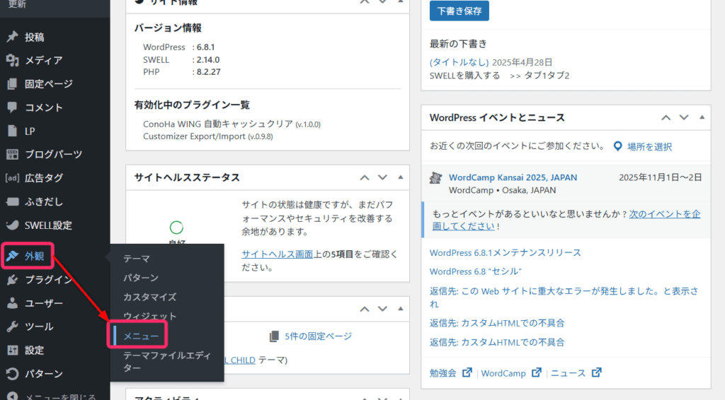Click the plug icon beside プラグイン
The image size is (725, 400).
pyautogui.click(x=13, y=280)
